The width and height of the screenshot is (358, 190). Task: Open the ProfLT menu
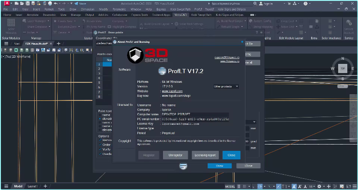(198, 9)
